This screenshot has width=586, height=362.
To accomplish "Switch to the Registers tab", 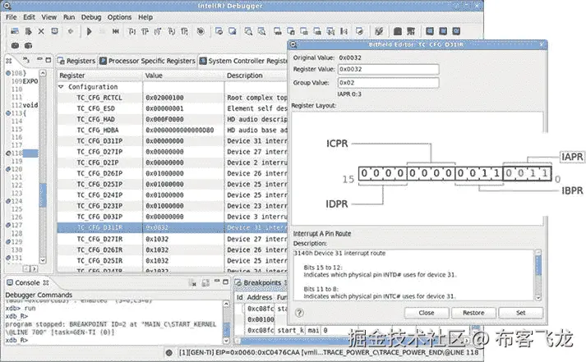I will pos(77,61).
